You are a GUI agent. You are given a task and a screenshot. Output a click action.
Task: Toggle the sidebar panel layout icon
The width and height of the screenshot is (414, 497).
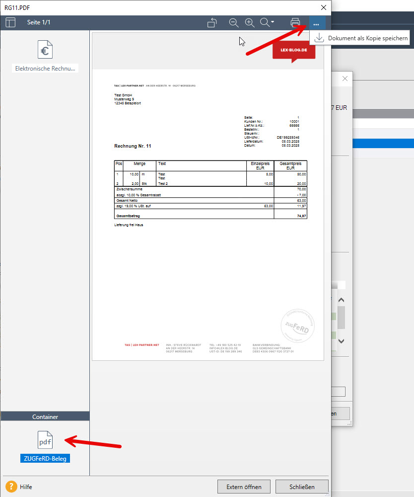pyautogui.click(x=10, y=22)
